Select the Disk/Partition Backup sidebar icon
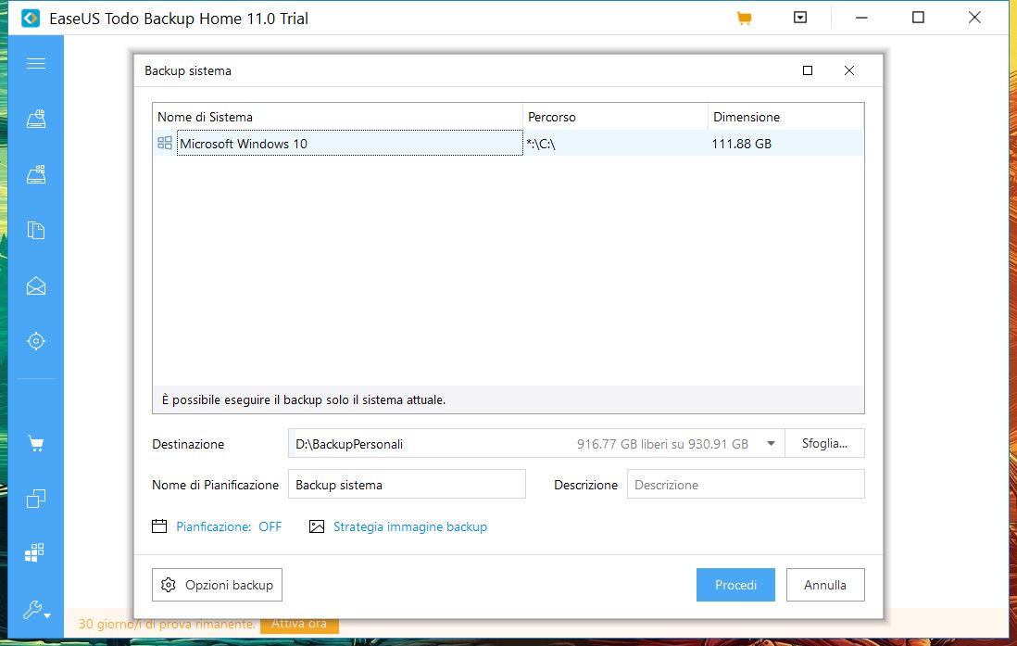 click(x=36, y=119)
